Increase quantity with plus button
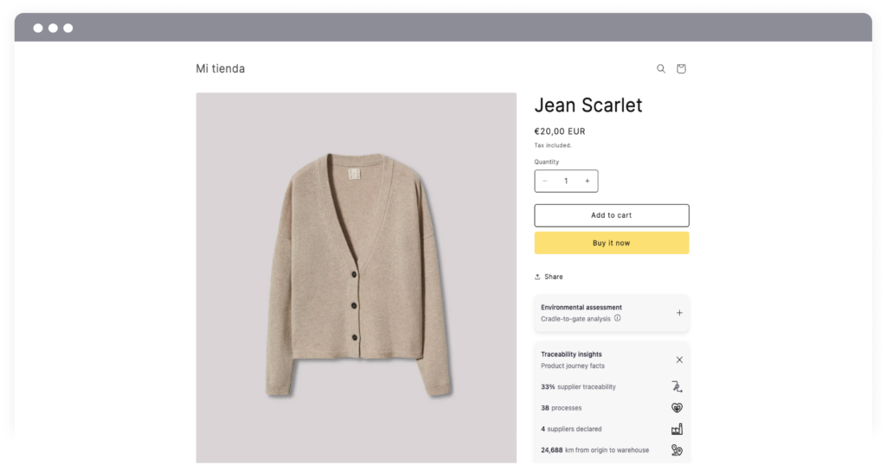This screenshot has width=886, height=465. click(x=587, y=182)
